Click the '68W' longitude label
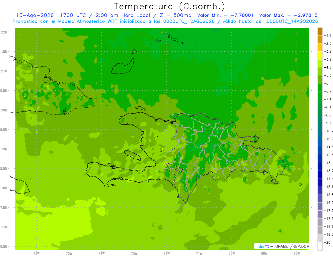 point(297,253)
